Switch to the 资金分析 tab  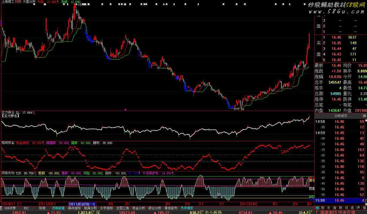click(139, 208)
